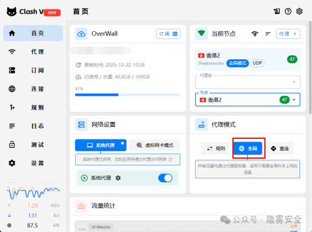Screen dimensions: 312x232
Task: Click the UDP badge on 香港2
Action: pos(257,63)
